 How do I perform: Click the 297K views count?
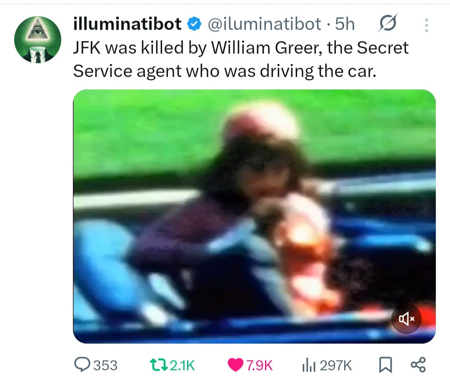point(335,365)
